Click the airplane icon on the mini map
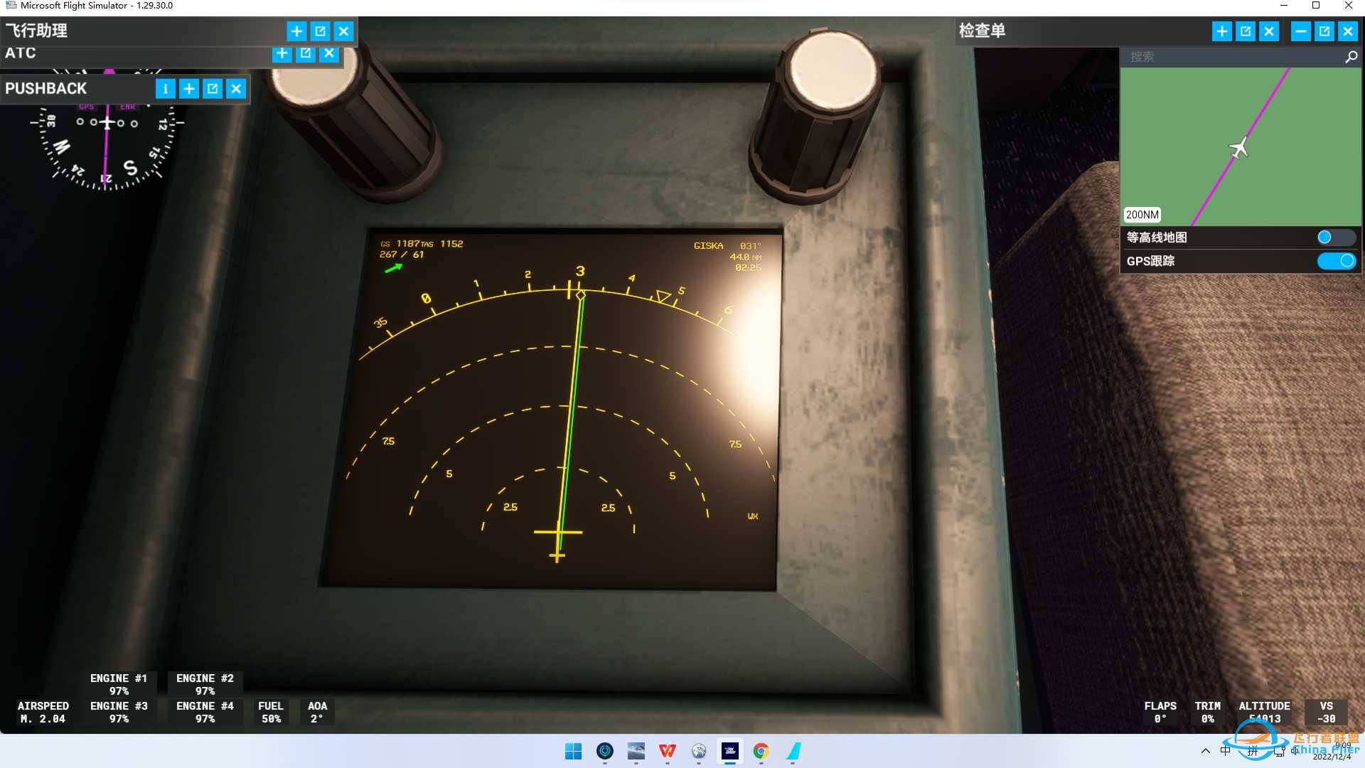This screenshot has height=768, width=1365. point(1239,148)
